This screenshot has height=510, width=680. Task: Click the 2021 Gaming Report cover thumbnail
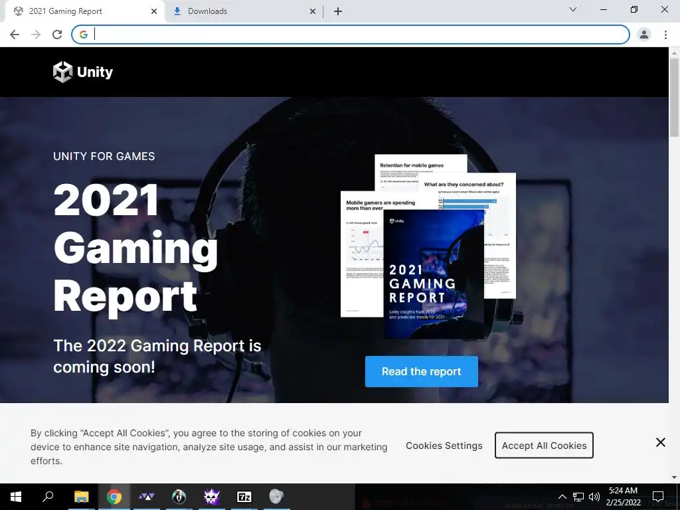coord(434,274)
